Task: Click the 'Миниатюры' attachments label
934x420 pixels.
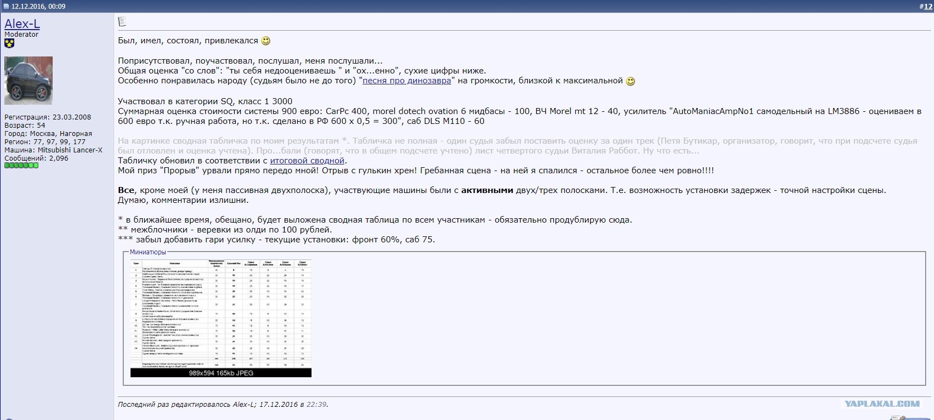Action: tap(148, 252)
